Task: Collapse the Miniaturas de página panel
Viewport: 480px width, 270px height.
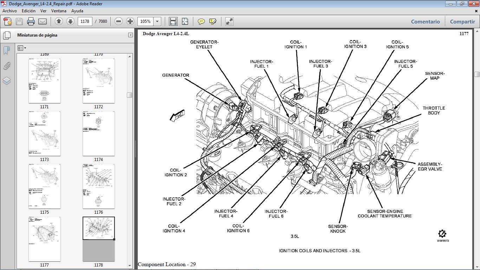Action: coord(130,35)
